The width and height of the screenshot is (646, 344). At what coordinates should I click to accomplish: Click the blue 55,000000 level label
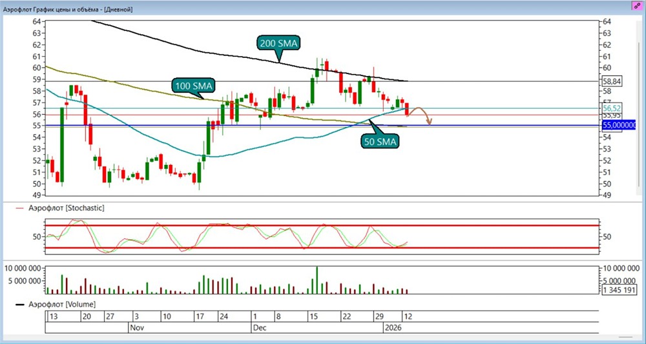tap(619, 126)
